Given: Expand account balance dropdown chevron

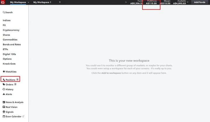Looking at the screenshot, I should click(188, 2).
